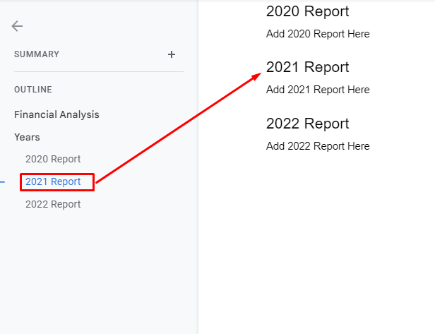Add a summary with the plus icon
435x334 pixels.
pos(172,54)
